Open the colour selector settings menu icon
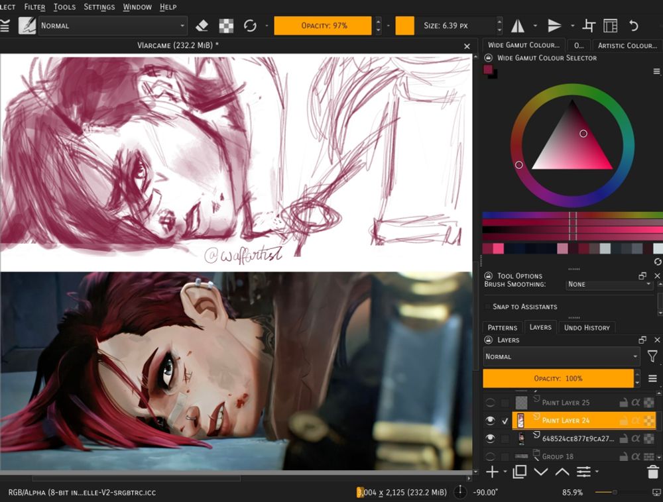The height and width of the screenshot is (502, 663). click(x=656, y=72)
